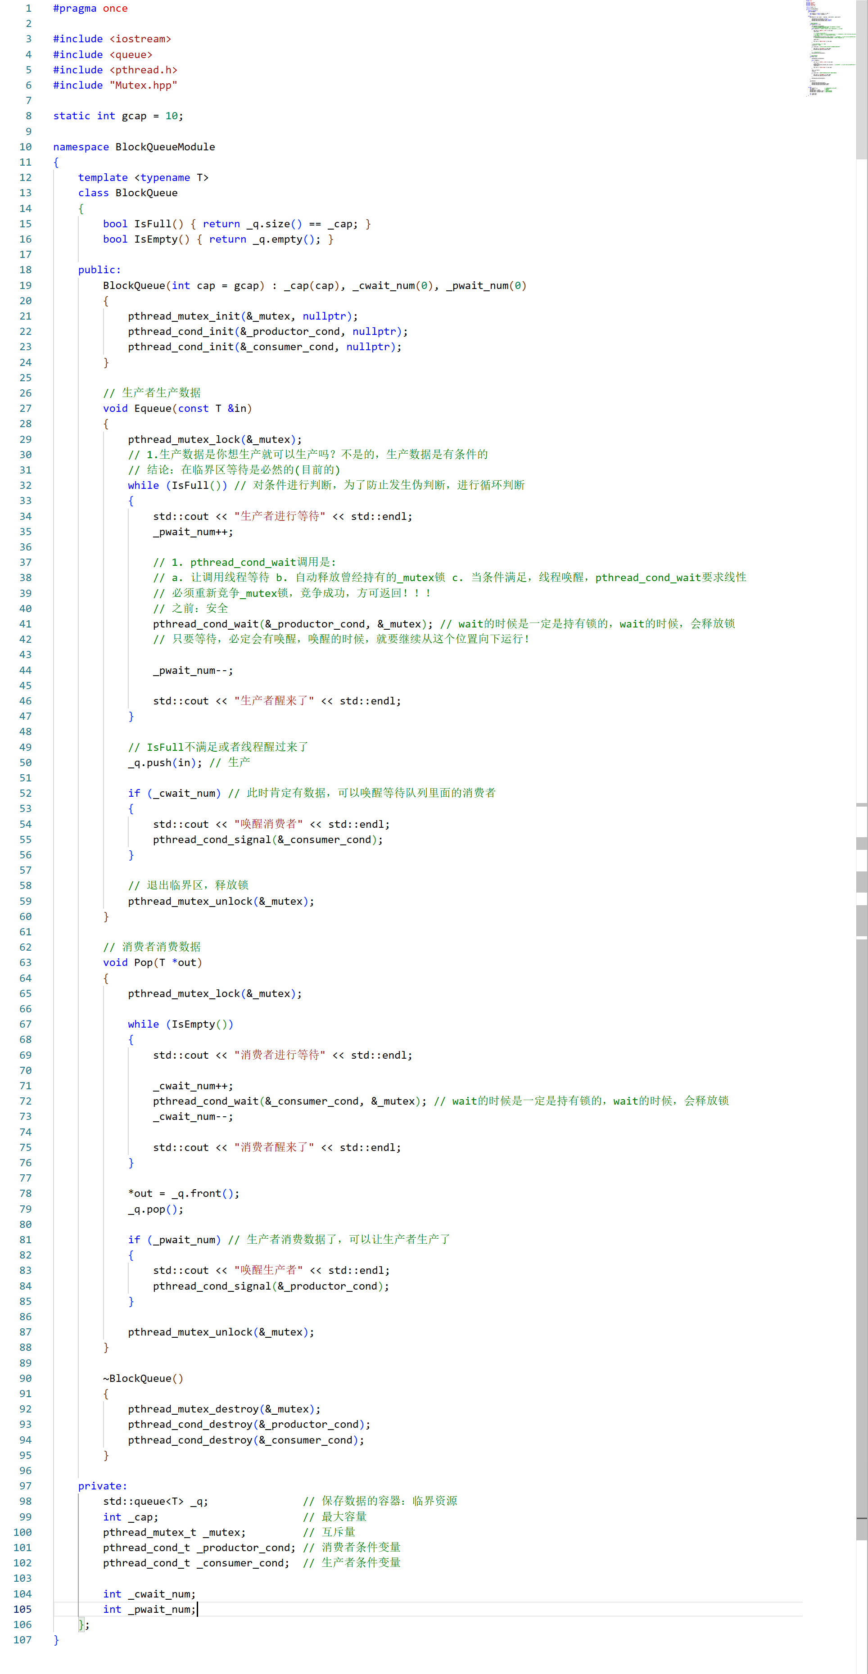Click the lower scrollbar marker near line 99
This screenshot has height=1674, width=868.
pyautogui.click(x=862, y=1519)
